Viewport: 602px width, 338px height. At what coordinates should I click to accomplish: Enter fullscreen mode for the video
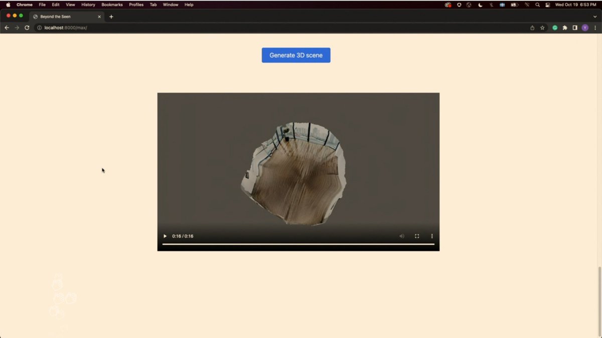pos(417,236)
